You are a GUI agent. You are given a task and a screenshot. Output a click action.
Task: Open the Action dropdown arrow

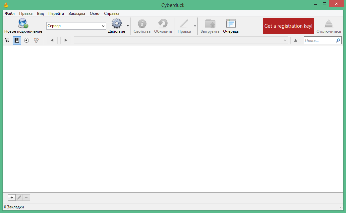128,26
